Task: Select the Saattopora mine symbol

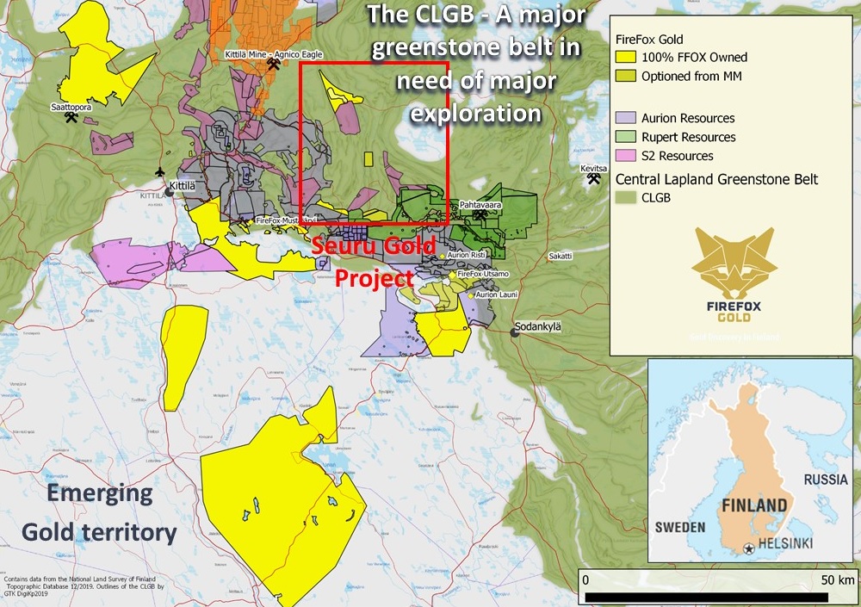Action: (71, 117)
